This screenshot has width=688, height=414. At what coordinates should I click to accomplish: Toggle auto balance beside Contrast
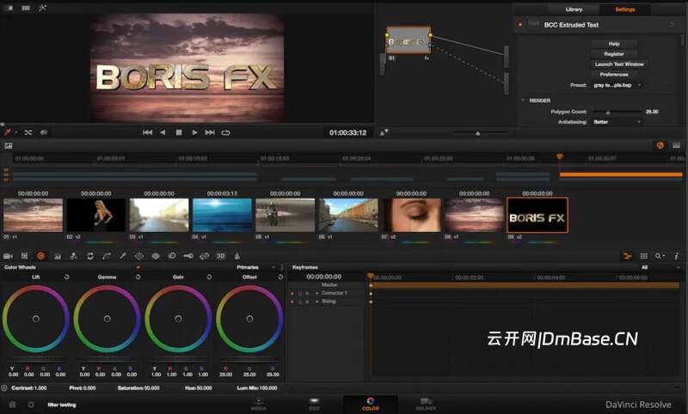point(4,387)
